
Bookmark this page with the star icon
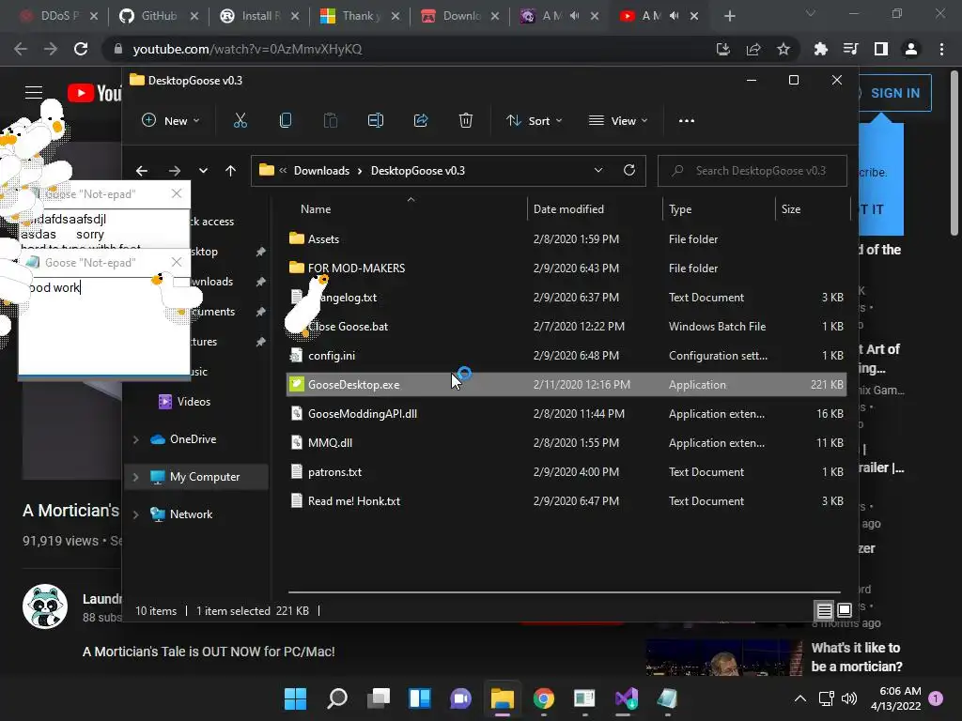pos(784,49)
